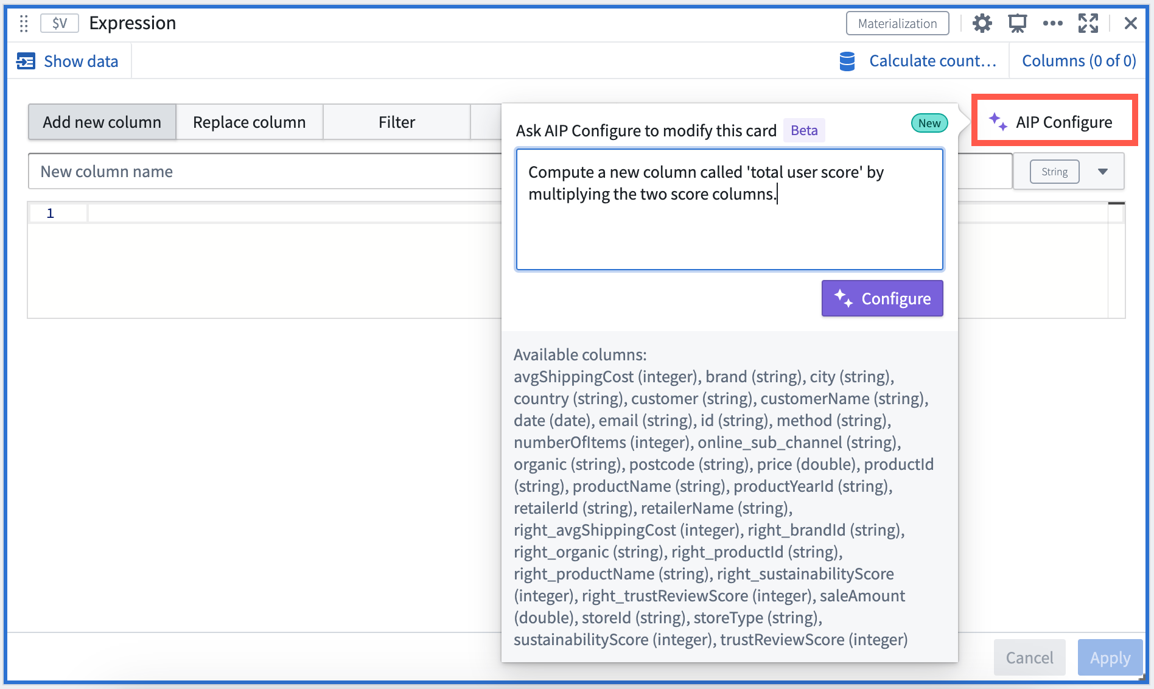
Task: Click 'Ask AIP Configure to modify this card' heading
Action: [646, 130]
